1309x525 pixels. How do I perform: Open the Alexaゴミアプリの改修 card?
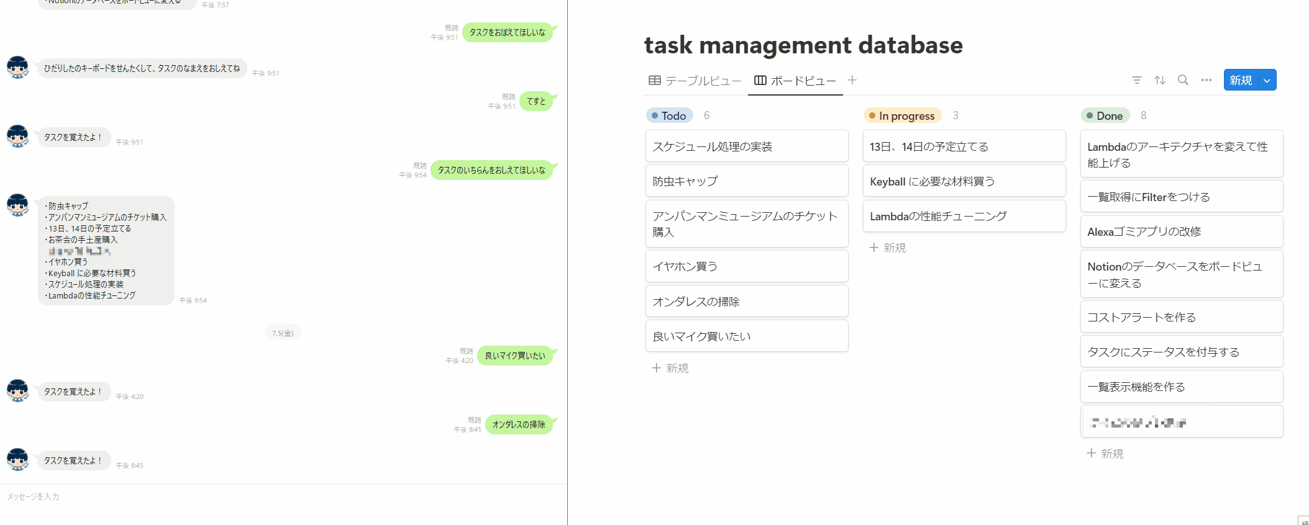tap(1182, 231)
